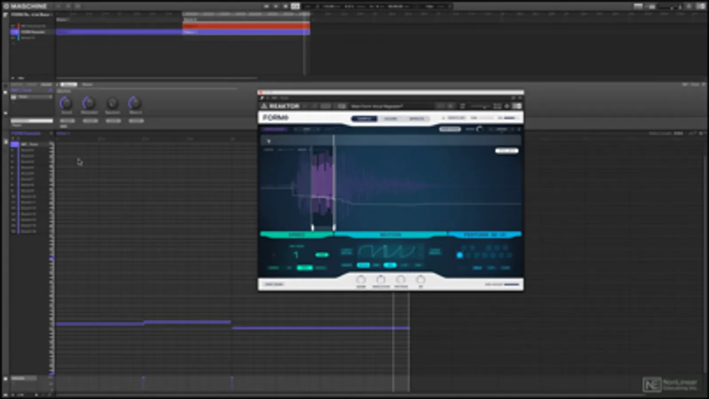709x399 pixels.
Task: Click the first macro knob in FORM footer
Action: pyautogui.click(x=361, y=280)
